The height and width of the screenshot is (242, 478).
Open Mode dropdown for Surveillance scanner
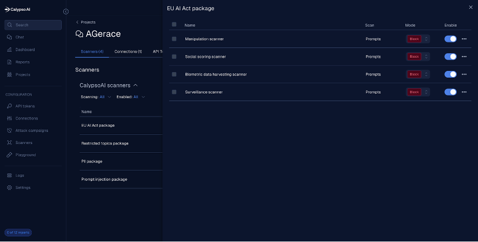coord(418,92)
